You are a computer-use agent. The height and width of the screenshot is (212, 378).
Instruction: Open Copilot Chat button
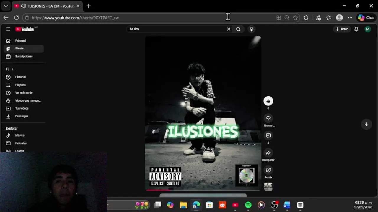coord(366,18)
